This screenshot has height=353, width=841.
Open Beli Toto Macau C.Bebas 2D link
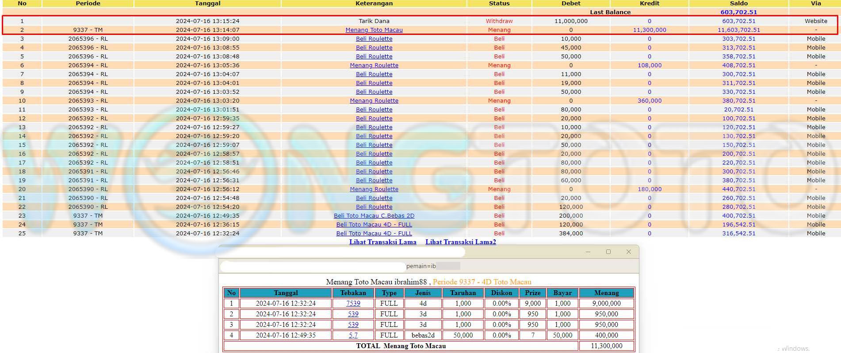coord(374,216)
